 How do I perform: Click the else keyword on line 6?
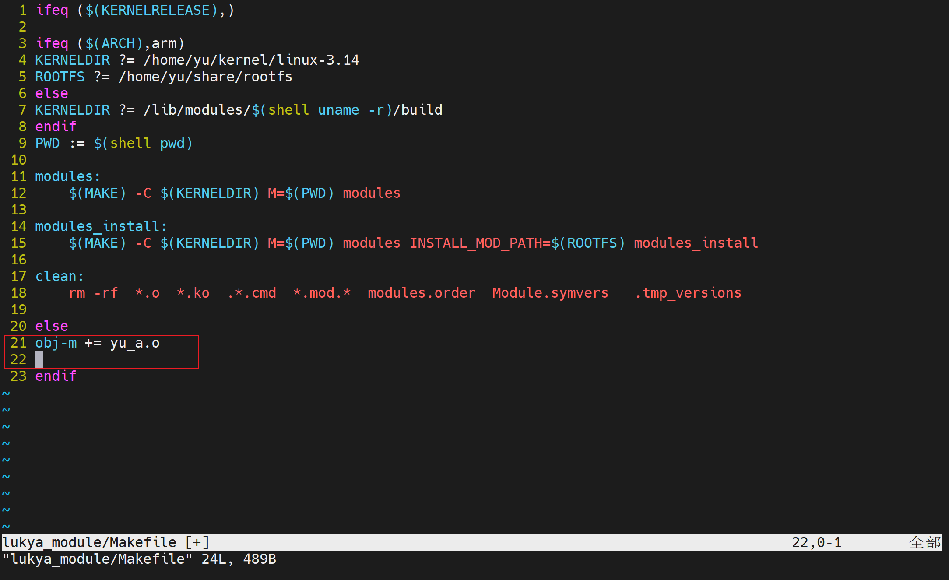tap(51, 93)
